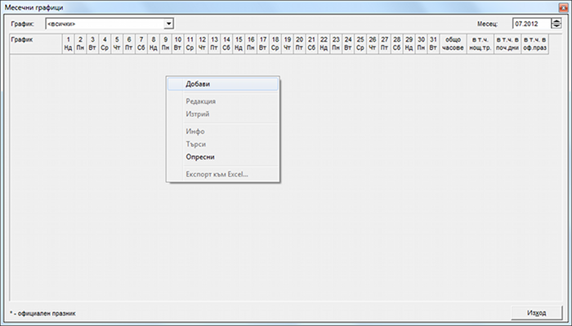
Task: Select the day 25 Ср column header
Action: [360, 44]
